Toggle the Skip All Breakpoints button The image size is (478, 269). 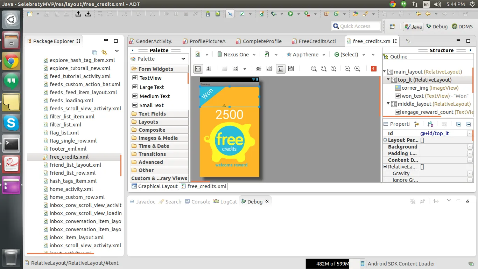coord(230,14)
